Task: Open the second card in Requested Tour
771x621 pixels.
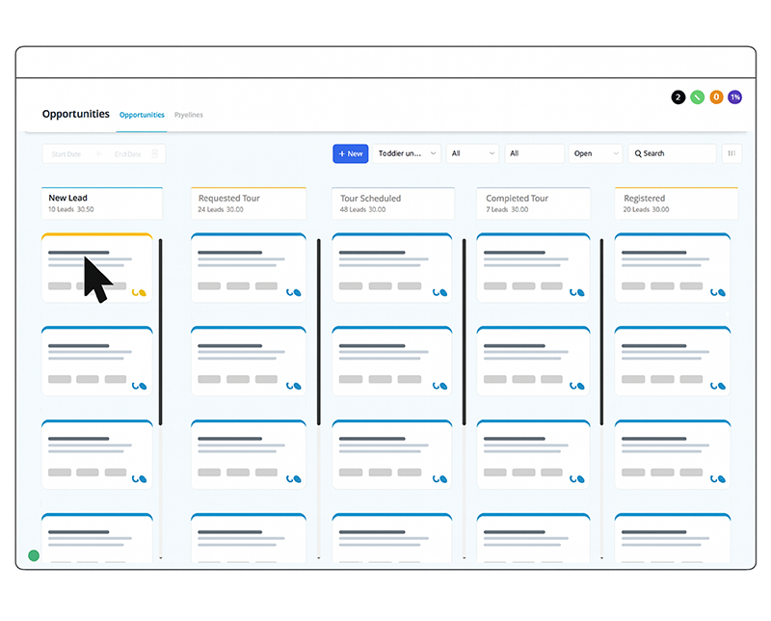Action: [x=249, y=361]
